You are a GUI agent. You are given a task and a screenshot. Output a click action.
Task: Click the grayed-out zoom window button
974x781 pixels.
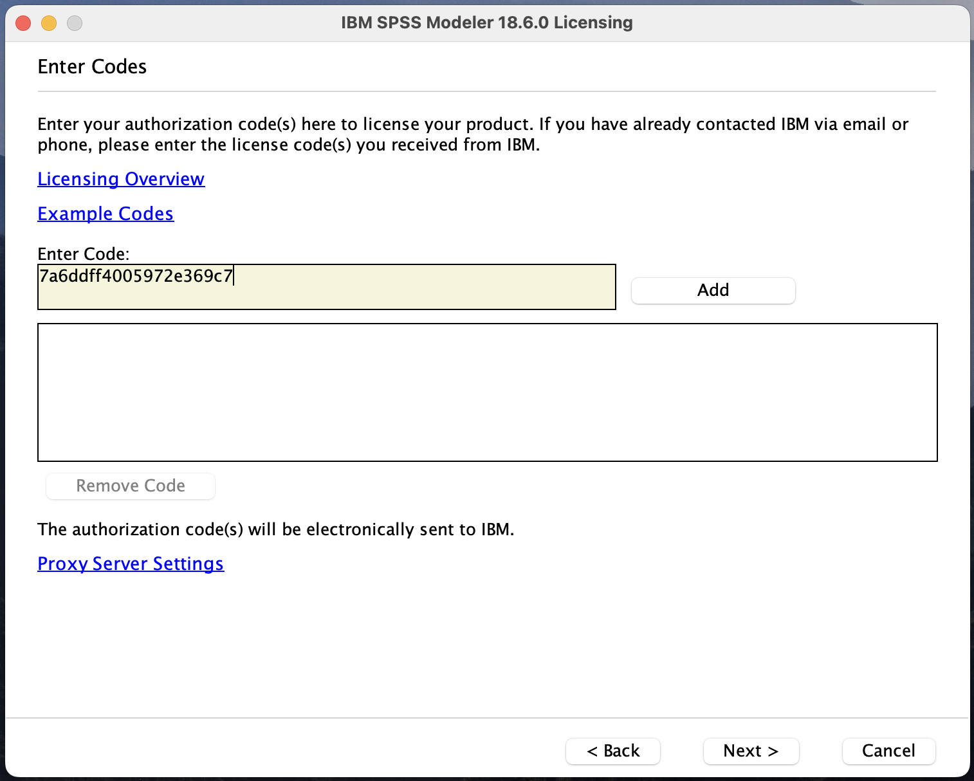coord(75,23)
